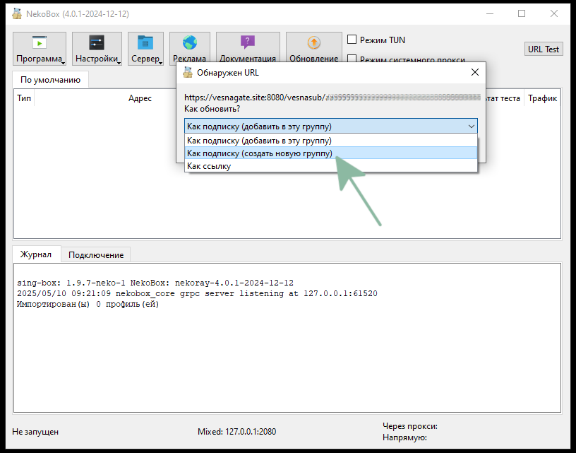The height and width of the screenshot is (453, 576).
Task: Select the По умолчанию profile tab
Action: click(49, 79)
